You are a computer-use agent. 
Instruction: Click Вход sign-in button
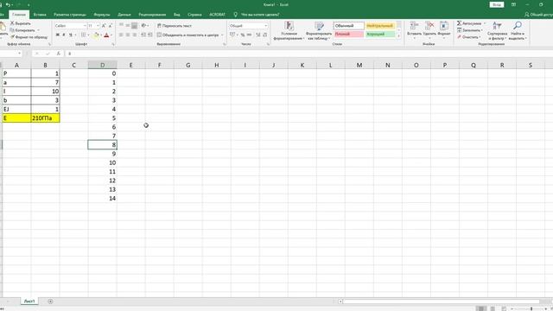tap(497, 4)
